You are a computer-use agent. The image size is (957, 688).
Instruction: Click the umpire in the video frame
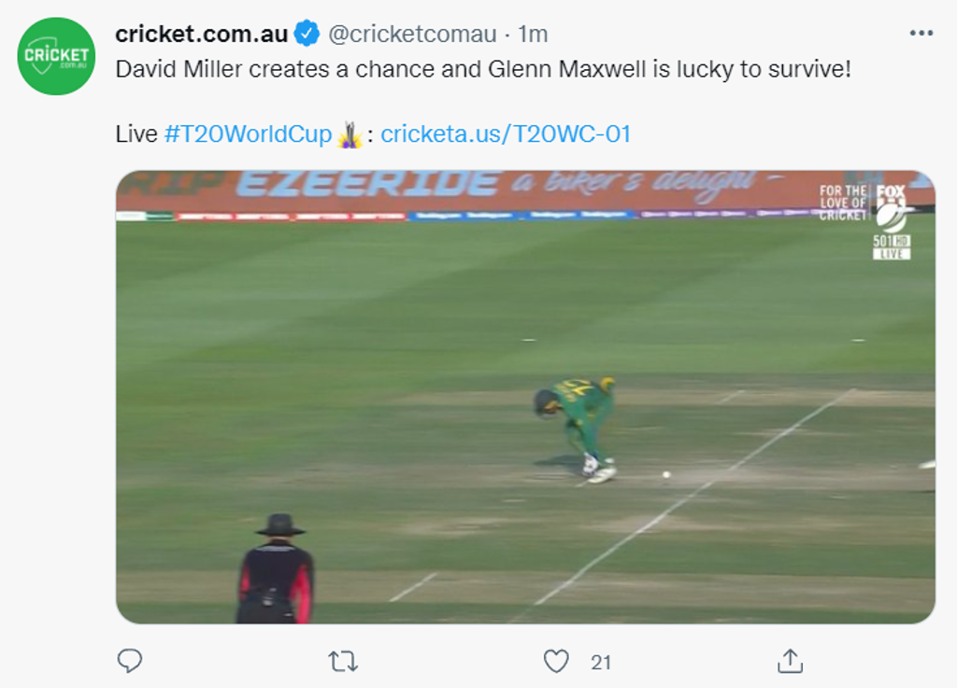tap(276, 568)
